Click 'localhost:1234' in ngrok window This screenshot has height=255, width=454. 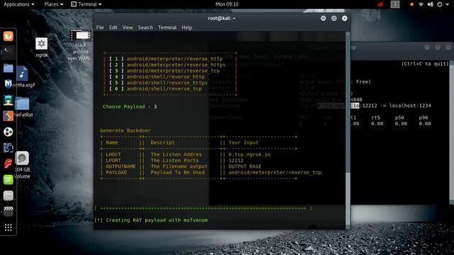click(x=410, y=106)
